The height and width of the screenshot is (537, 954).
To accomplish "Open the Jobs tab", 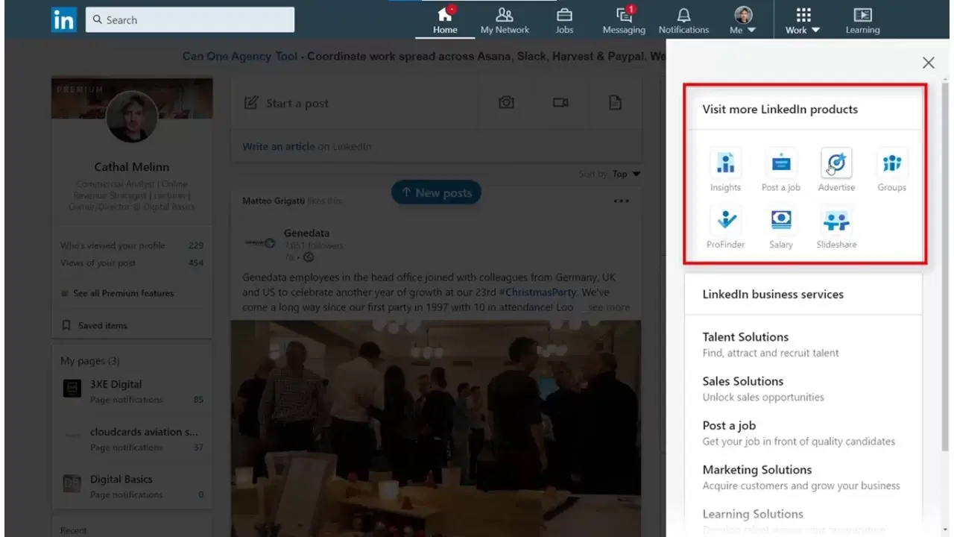I will (564, 21).
